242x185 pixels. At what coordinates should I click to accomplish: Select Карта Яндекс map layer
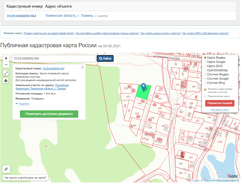205,58
